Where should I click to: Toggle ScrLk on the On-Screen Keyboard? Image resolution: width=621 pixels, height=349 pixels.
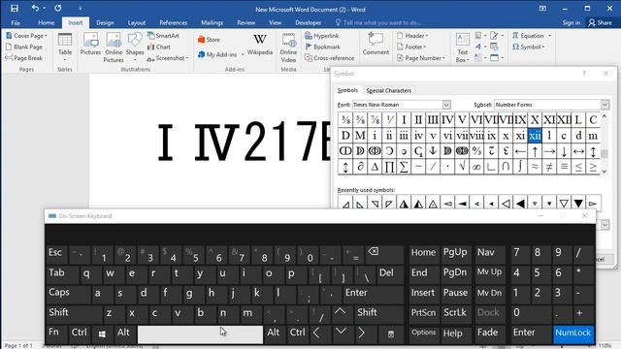point(455,313)
